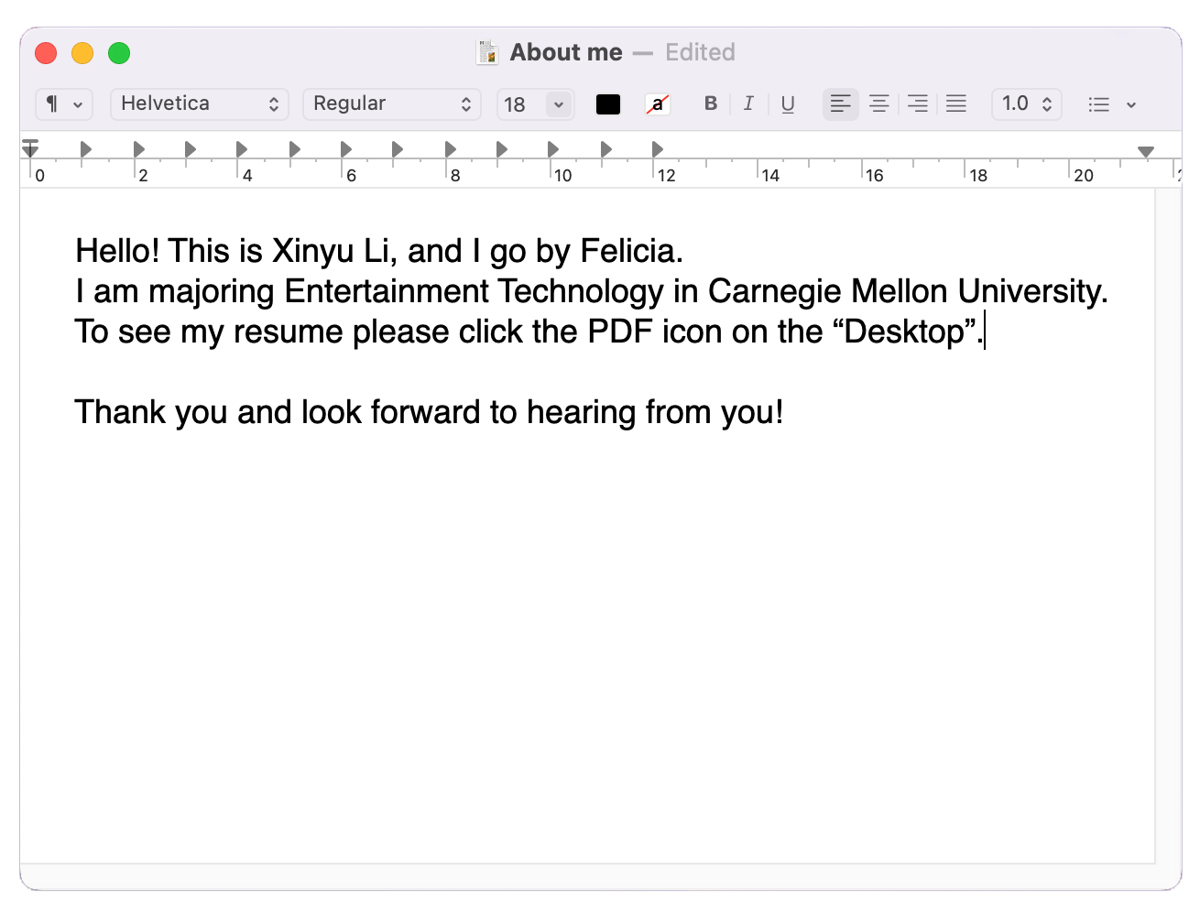Click the About me window title

pyautogui.click(x=566, y=52)
